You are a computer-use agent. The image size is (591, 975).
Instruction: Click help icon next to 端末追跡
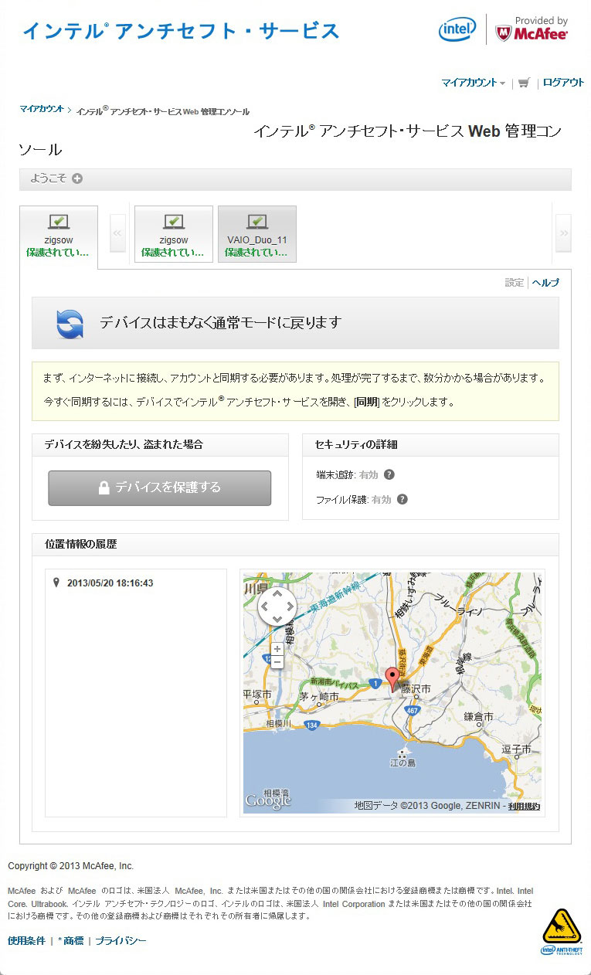[389, 474]
